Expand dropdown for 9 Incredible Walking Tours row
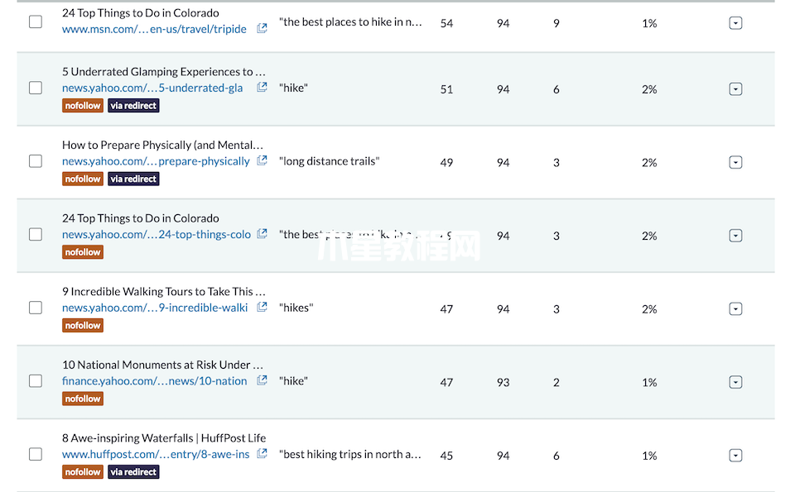The width and height of the screenshot is (795, 492). (x=735, y=309)
